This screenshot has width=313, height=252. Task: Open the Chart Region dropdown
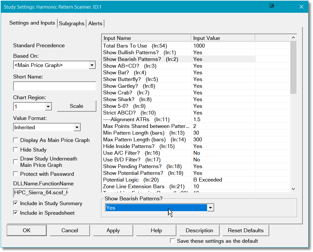pos(48,107)
